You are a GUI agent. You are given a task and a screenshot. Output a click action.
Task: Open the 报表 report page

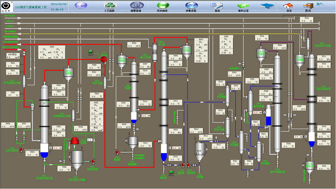pos(217,6)
